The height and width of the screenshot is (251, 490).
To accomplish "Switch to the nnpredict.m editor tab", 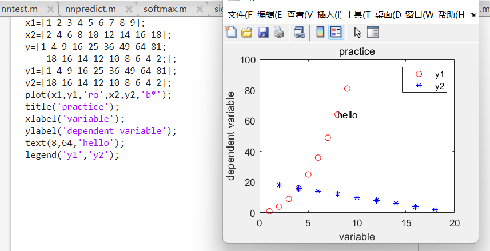I will click(91, 9).
